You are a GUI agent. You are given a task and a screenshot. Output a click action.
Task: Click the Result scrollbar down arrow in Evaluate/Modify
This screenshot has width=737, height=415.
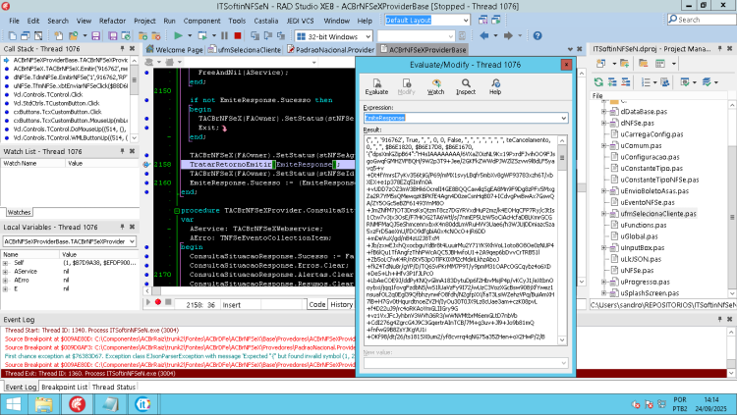[562, 339]
